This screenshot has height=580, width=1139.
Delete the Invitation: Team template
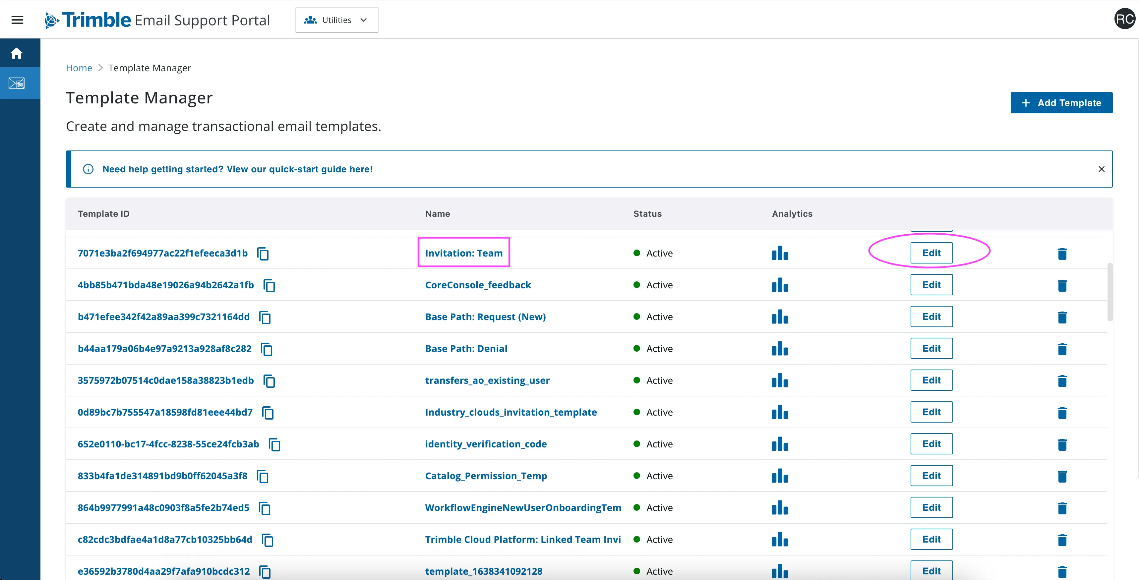1062,254
